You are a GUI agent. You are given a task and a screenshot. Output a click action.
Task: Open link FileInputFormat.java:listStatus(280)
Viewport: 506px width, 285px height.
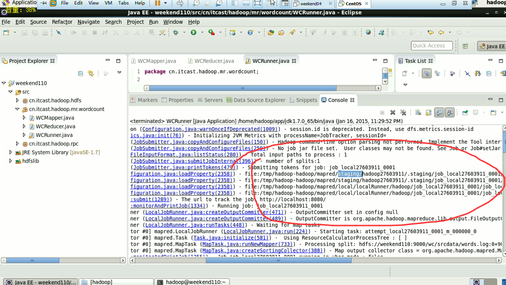(184, 155)
